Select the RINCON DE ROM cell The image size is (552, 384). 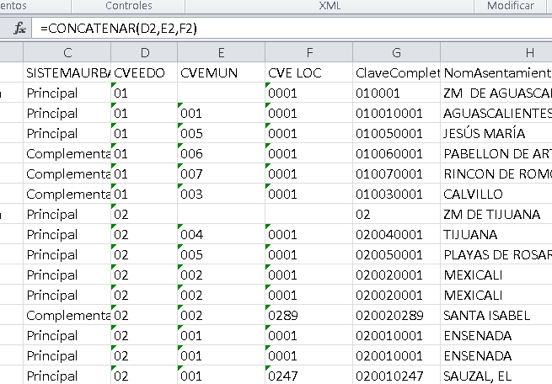tap(496, 173)
